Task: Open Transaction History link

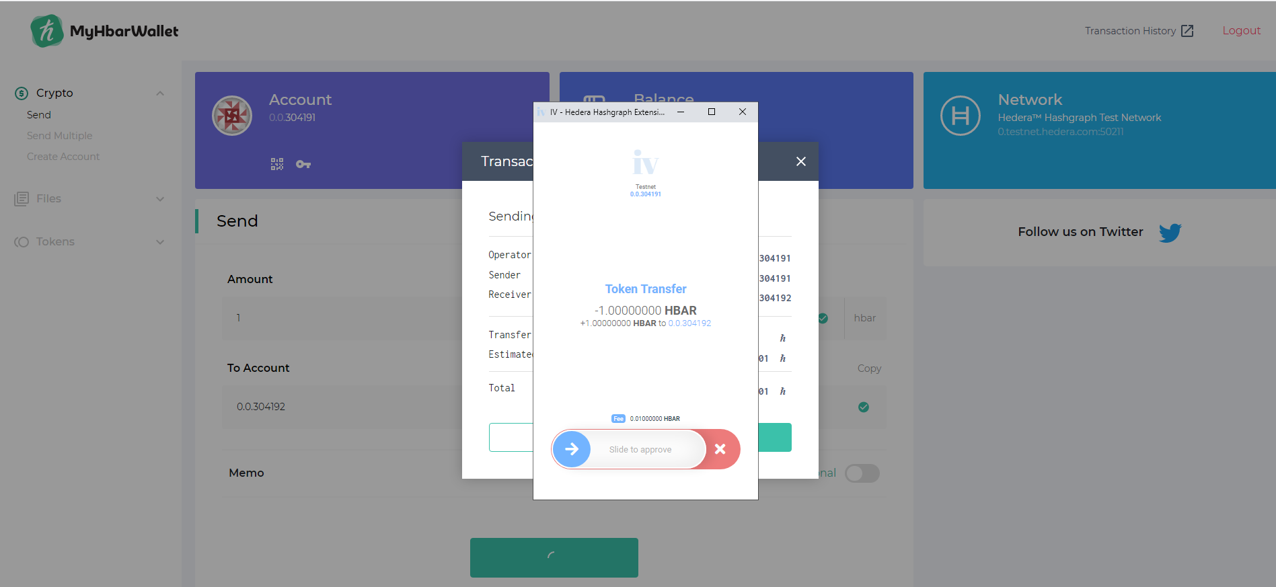Action: tap(1130, 31)
